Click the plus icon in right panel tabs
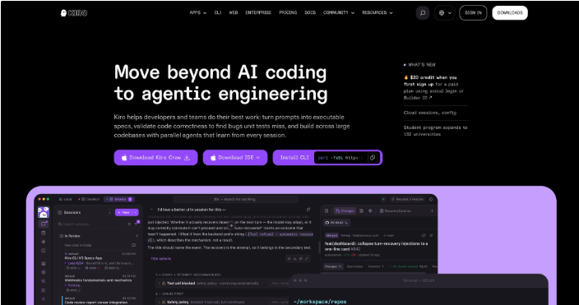 point(432,210)
